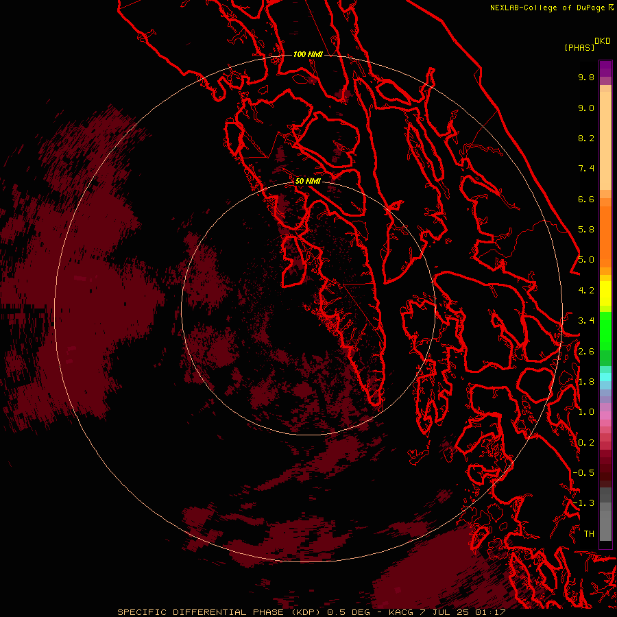Click the 0.2 value on the scale
The width and height of the screenshot is (617, 617).
(586, 443)
